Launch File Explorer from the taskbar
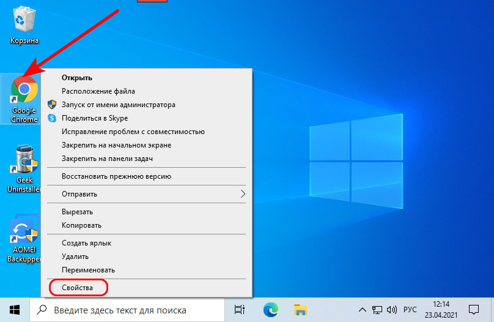 (x=300, y=309)
